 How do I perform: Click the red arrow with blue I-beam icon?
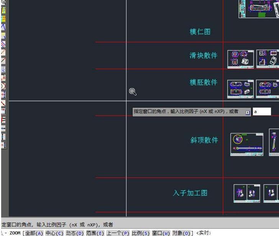[3, 94]
